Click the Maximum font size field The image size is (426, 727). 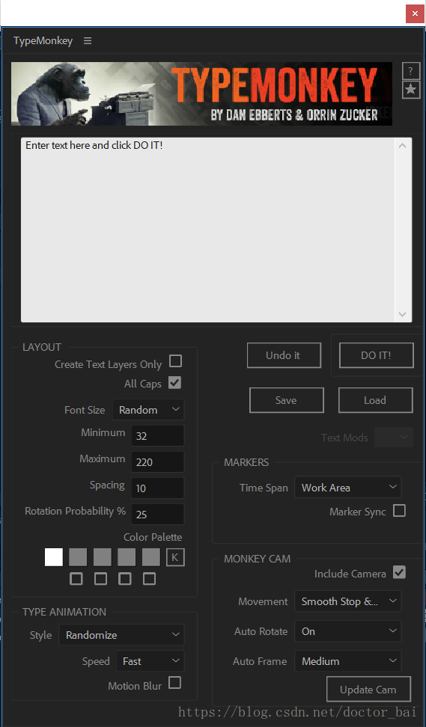(158, 461)
